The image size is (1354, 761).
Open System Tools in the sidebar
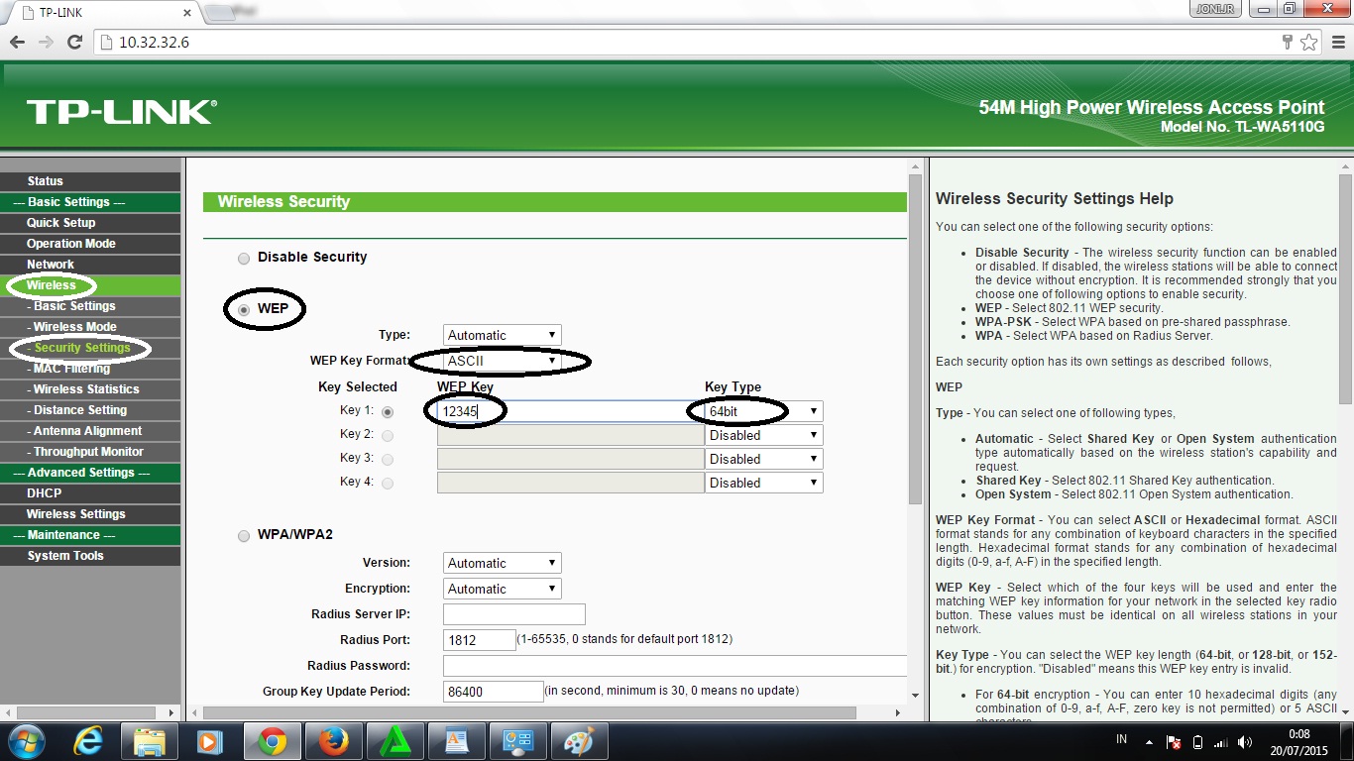pos(90,556)
